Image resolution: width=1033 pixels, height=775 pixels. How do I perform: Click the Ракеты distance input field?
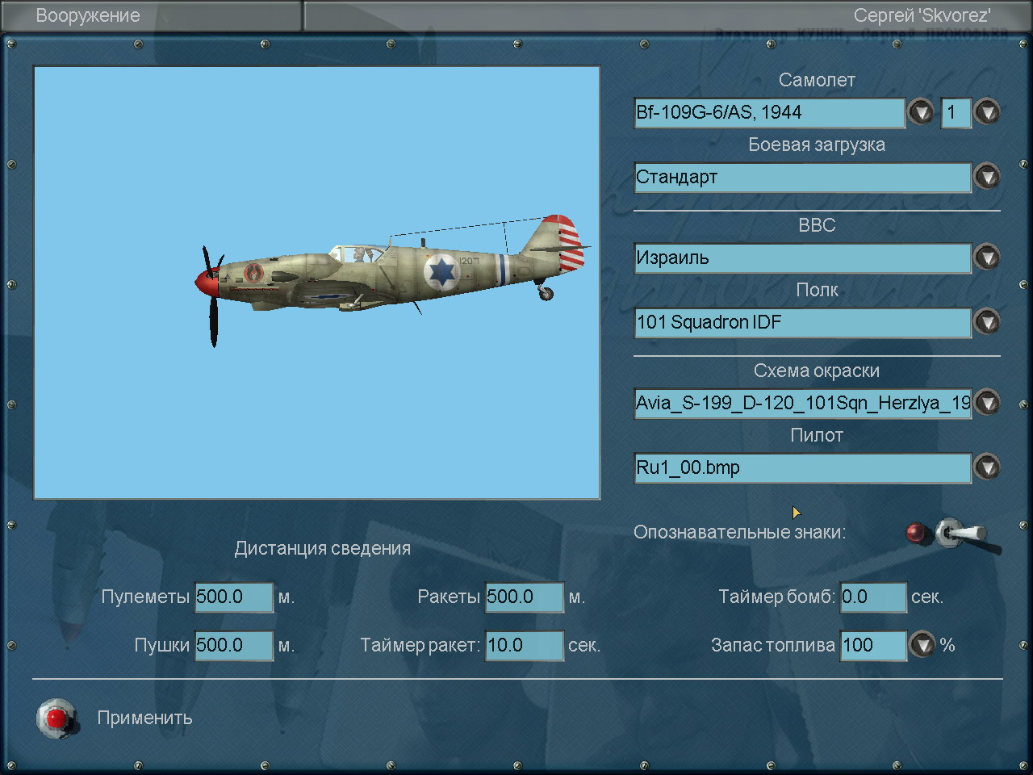pyautogui.click(x=524, y=597)
